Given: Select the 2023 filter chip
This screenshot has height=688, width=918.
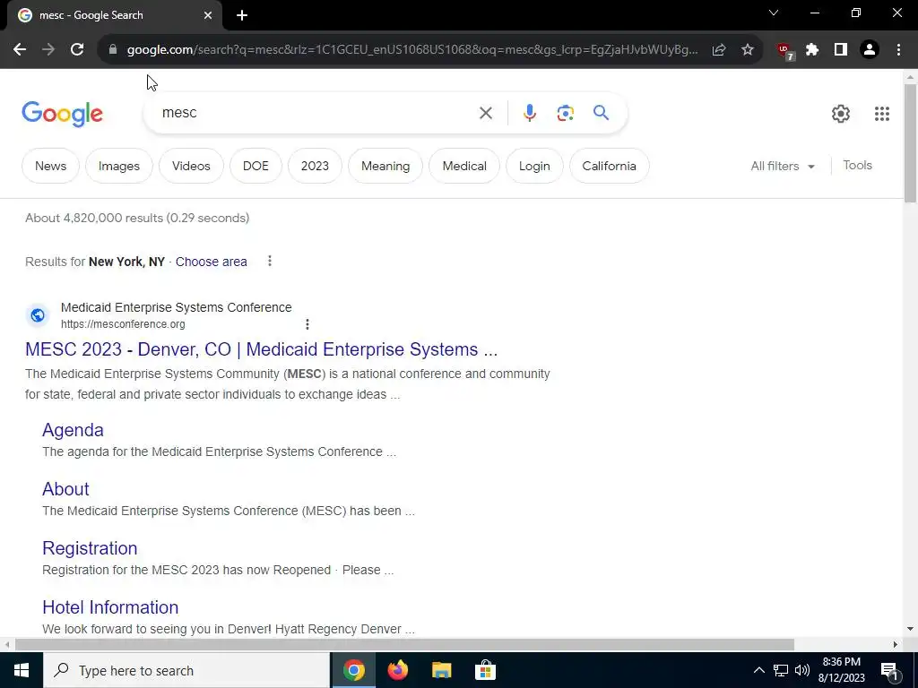Looking at the screenshot, I should coord(315,166).
